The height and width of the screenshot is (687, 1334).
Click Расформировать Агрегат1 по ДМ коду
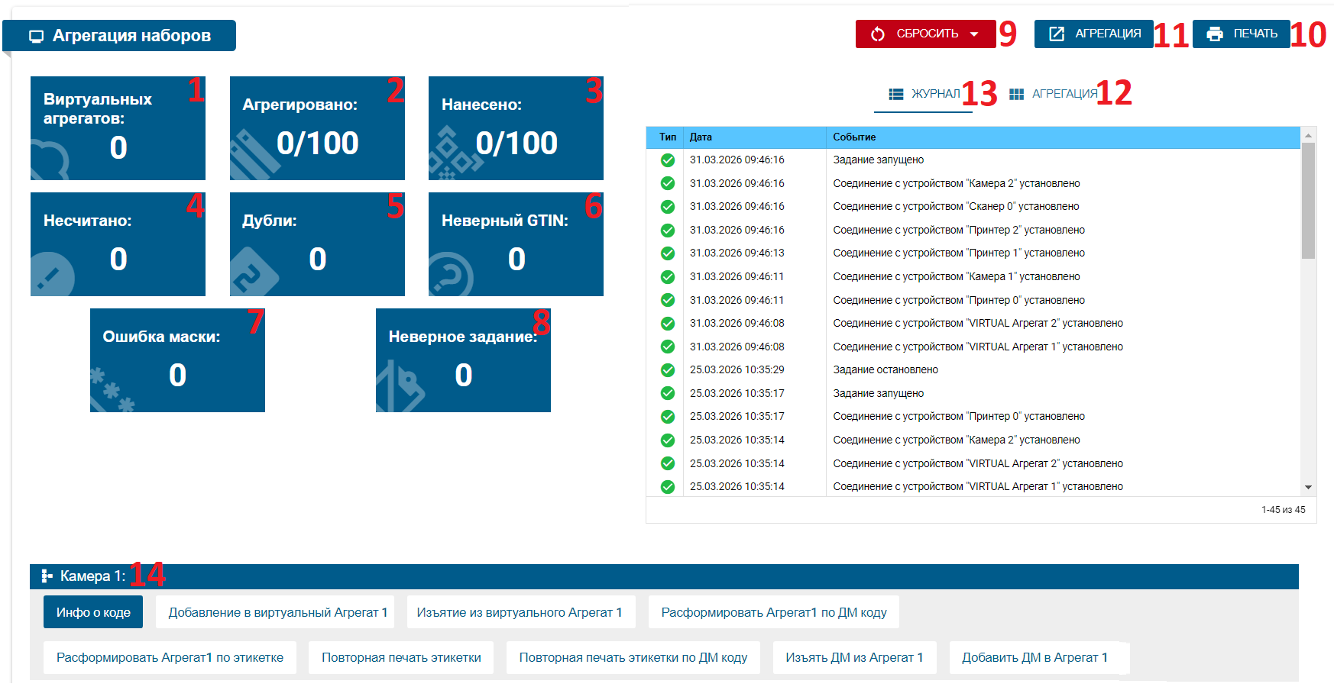(x=774, y=611)
